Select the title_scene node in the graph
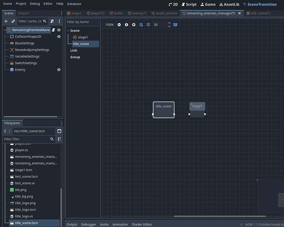The image size is (284, 227). coord(164,110)
